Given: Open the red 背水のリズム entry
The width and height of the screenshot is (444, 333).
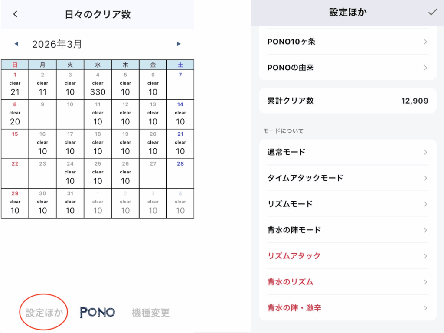Looking at the screenshot, I should click(348, 282).
